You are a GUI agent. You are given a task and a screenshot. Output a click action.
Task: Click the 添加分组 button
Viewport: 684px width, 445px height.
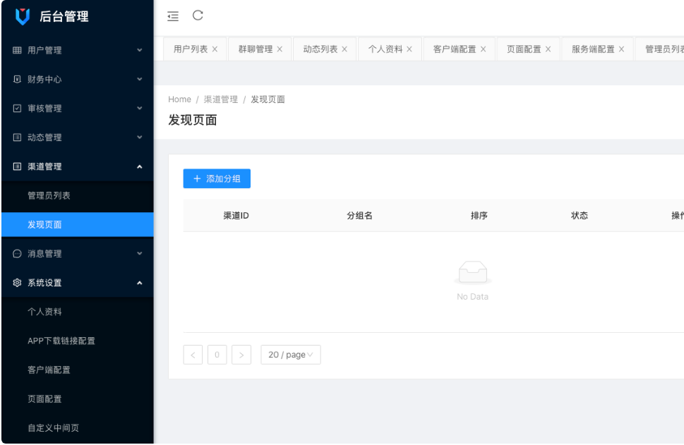(217, 179)
